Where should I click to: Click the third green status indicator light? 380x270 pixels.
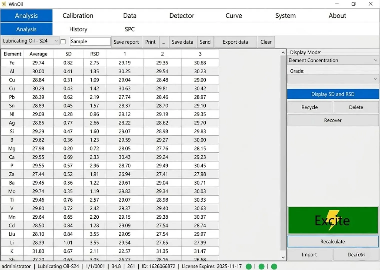tap(274, 266)
